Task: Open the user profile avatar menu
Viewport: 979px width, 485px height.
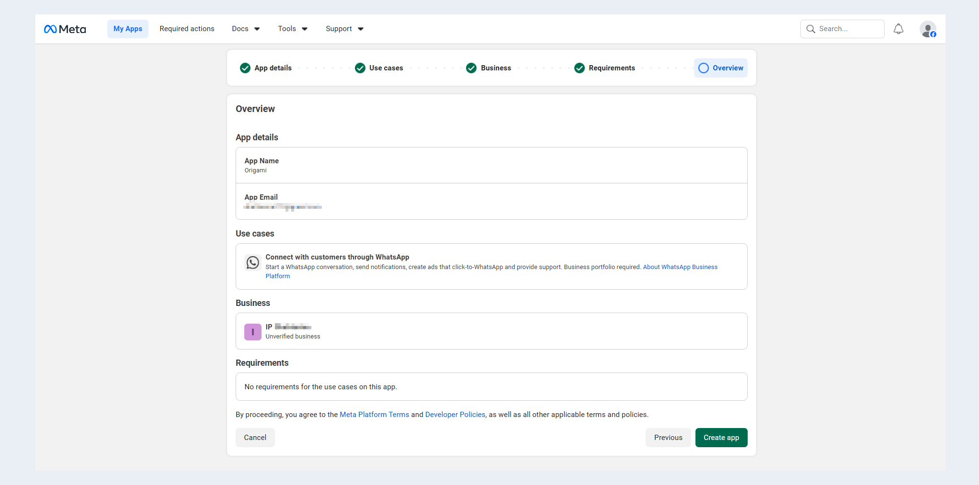Action: pyautogui.click(x=928, y=29)
